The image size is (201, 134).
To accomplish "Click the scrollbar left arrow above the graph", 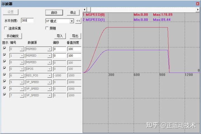I will (85, 9).
